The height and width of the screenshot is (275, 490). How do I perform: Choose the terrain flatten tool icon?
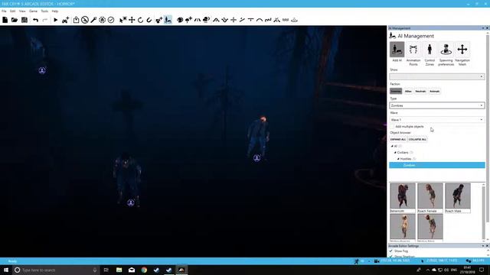[x=250, y=20]
